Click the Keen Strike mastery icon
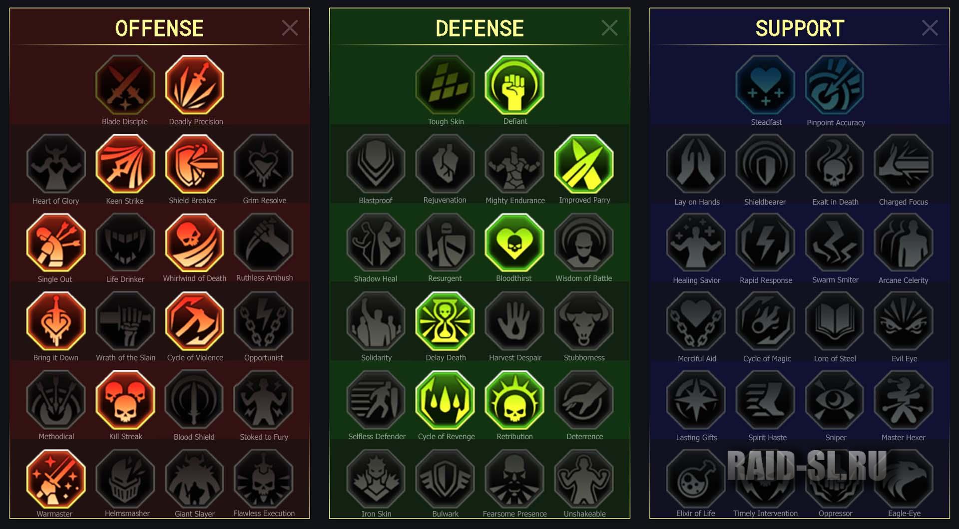The height and width of the screenshot is (529, 959). click(125, 164)
